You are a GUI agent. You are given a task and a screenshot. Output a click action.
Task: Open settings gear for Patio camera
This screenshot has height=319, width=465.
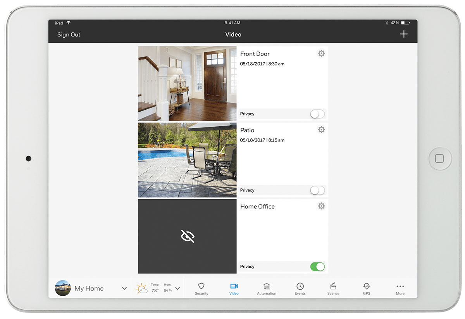point(321,129)
